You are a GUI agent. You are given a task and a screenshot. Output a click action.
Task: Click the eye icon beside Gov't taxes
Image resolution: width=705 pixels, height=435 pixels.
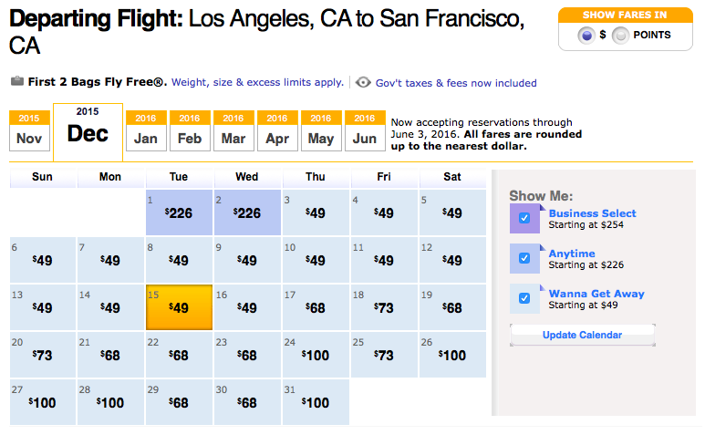(363, 82)
